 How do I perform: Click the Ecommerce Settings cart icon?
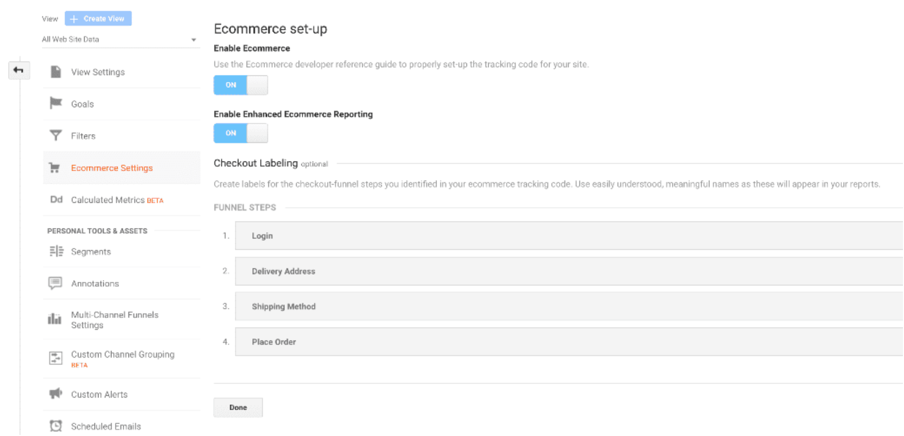(x=55, y=168)
